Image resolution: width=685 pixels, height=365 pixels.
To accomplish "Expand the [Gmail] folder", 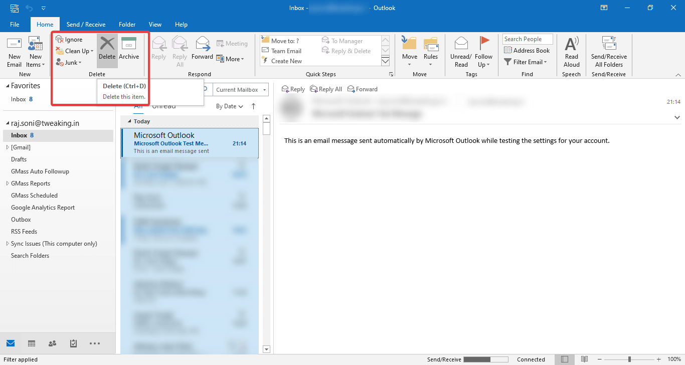I will click(x=8, y=147).
